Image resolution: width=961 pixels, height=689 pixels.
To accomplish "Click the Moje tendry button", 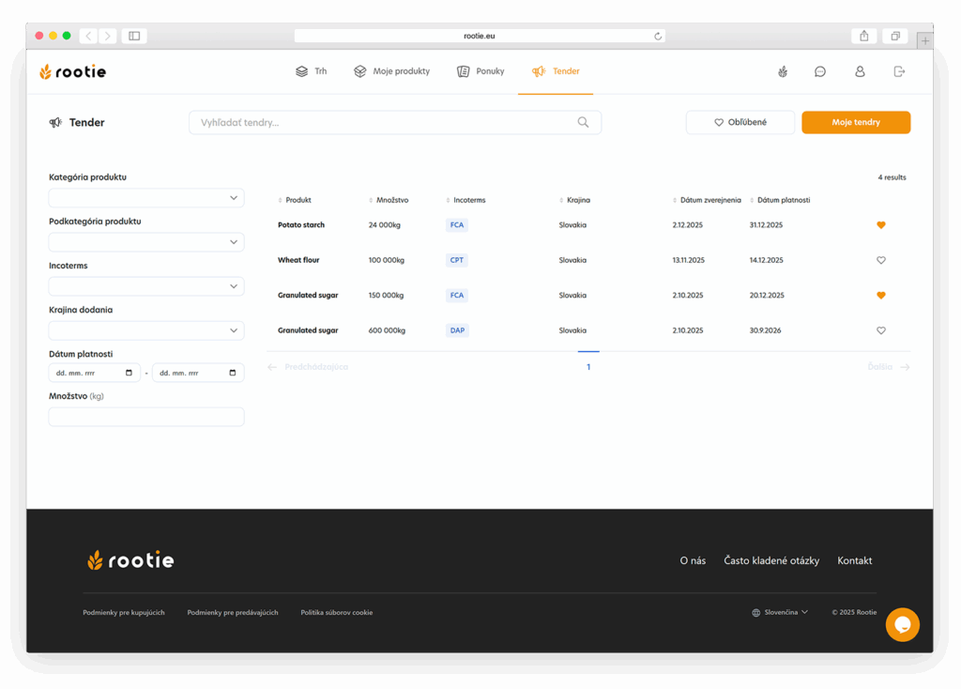I will pyautogui.click(x=855, y=122).
